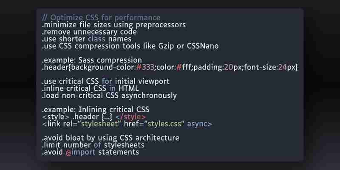Click the '#fff' color value
This screenshot has width=340, height=170.
coord(184,67)
